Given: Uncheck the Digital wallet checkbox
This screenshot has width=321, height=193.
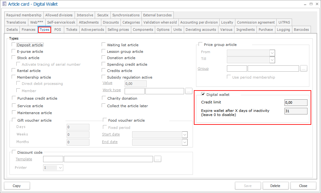Looking at the screenshot, I should [203, 94].
